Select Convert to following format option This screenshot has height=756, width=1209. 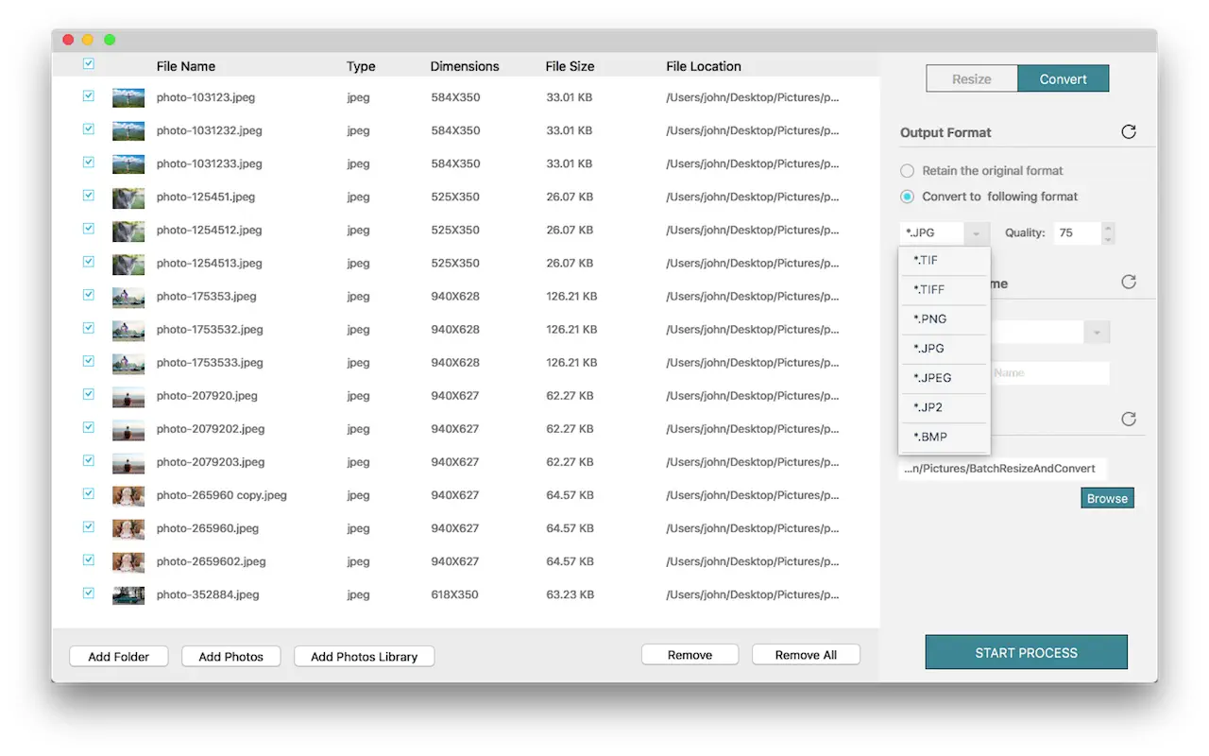click(x=908, y=197)
